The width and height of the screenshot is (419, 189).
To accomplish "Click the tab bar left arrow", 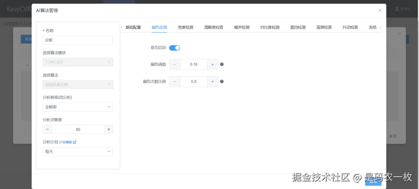I will tap(121, 27).
